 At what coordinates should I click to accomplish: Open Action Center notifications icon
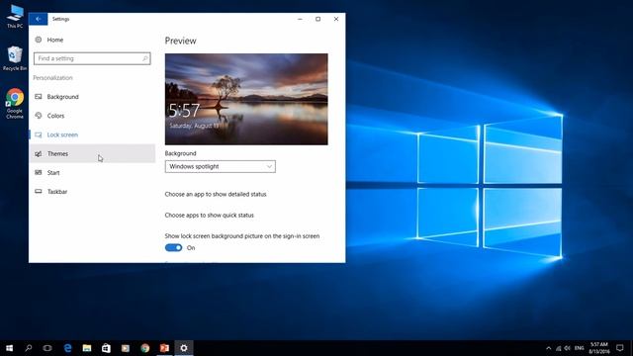(620, 348)
